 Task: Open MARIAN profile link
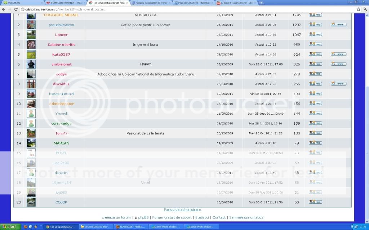pos(61,143)
